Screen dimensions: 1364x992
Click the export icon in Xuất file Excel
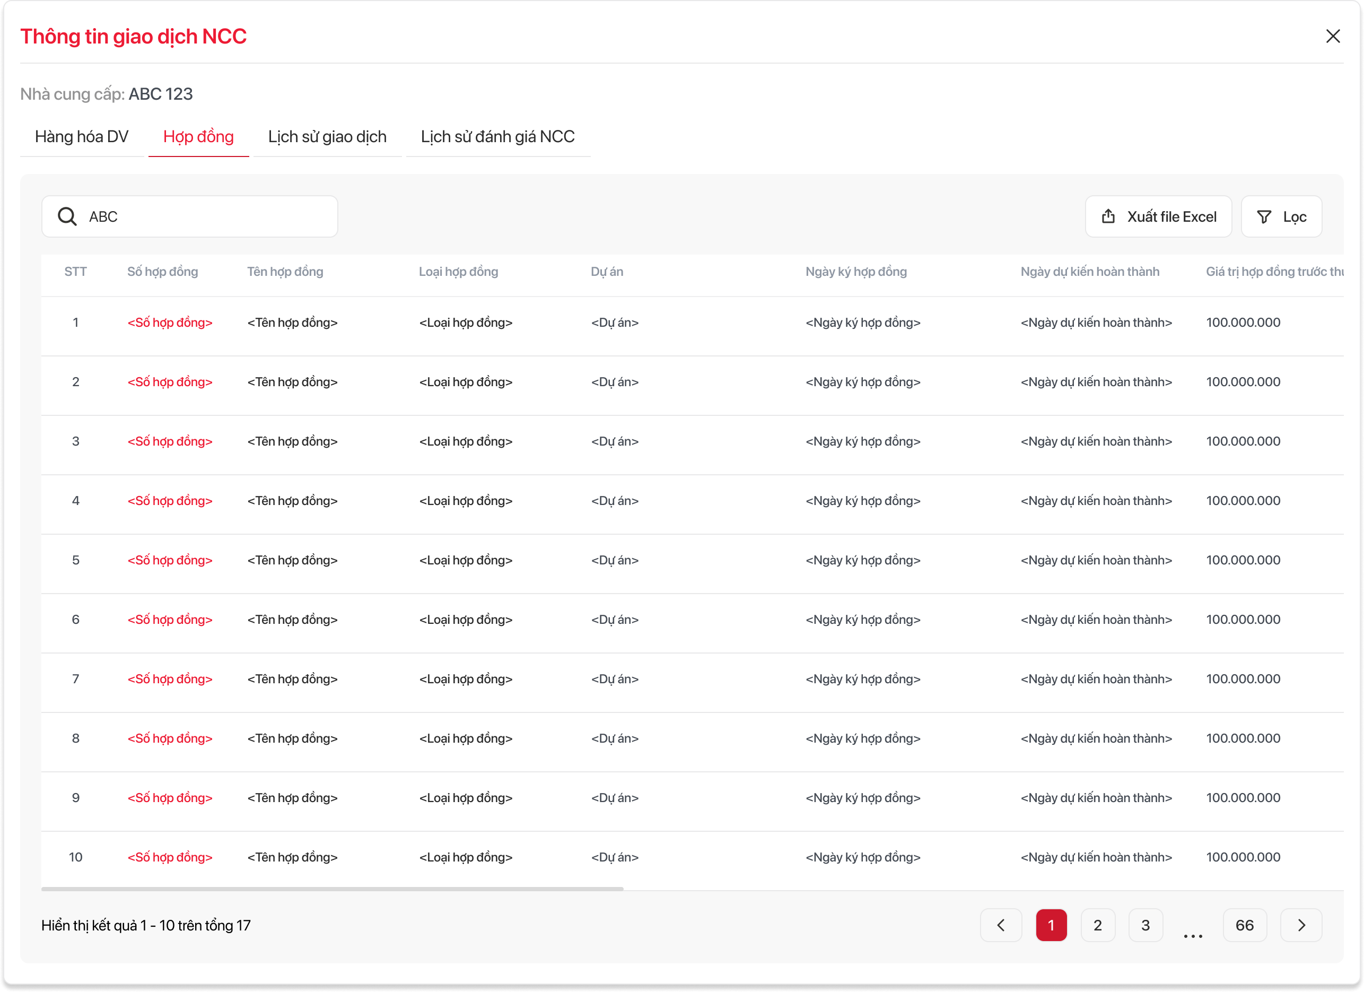pyautogui.click(x=1108, y=216)
